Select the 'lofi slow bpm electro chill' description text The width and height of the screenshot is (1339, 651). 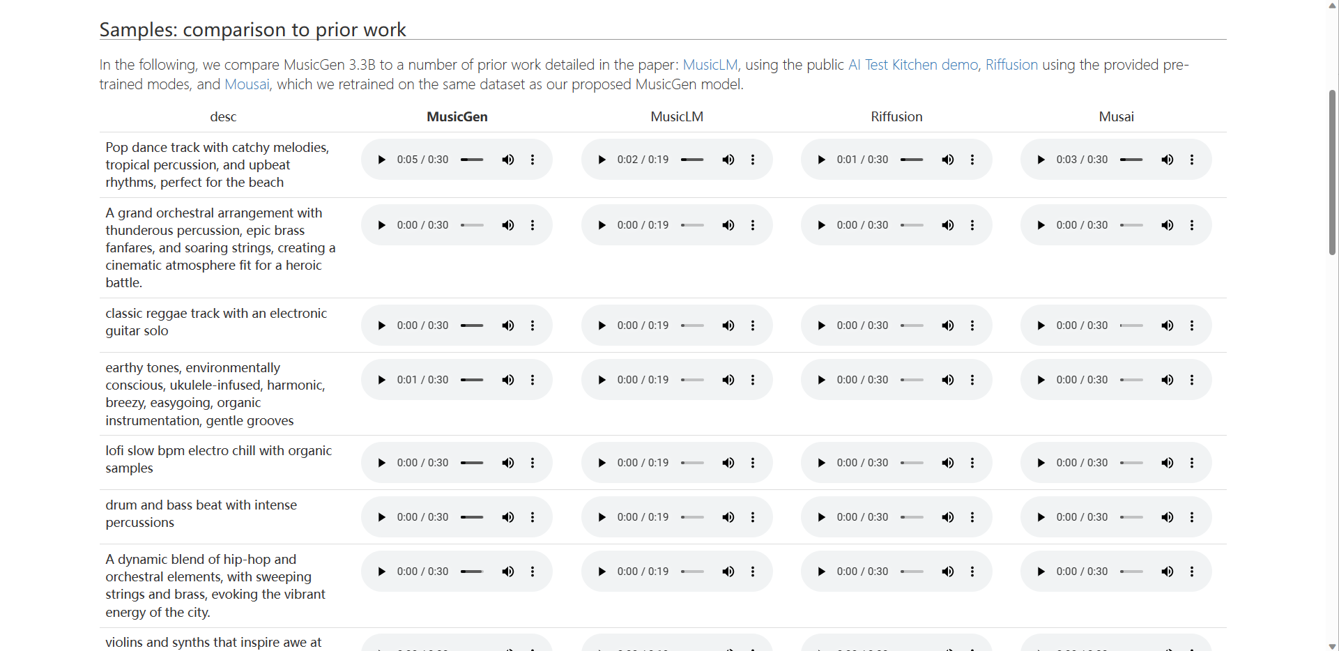(219, 459)
